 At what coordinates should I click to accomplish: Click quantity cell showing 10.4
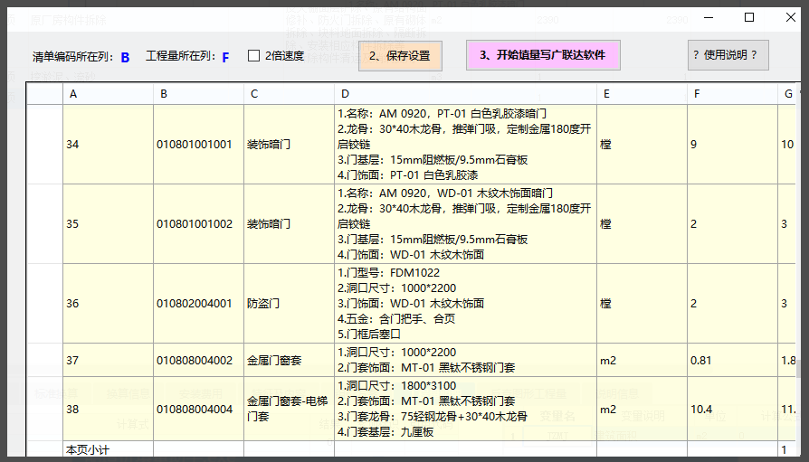pyautogui.click(x=732, y=409)
